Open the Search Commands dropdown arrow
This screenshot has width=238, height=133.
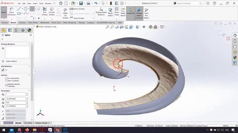point(203,3)
